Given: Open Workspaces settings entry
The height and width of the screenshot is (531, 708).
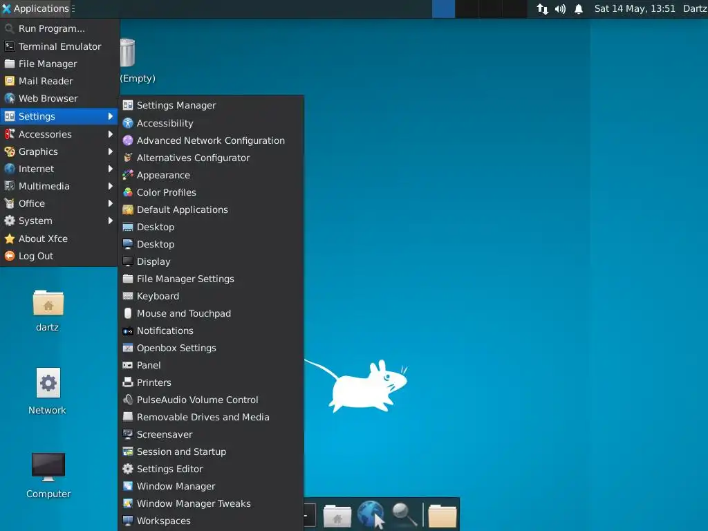Looking at the screenshot, I should [x=211, y=521].
